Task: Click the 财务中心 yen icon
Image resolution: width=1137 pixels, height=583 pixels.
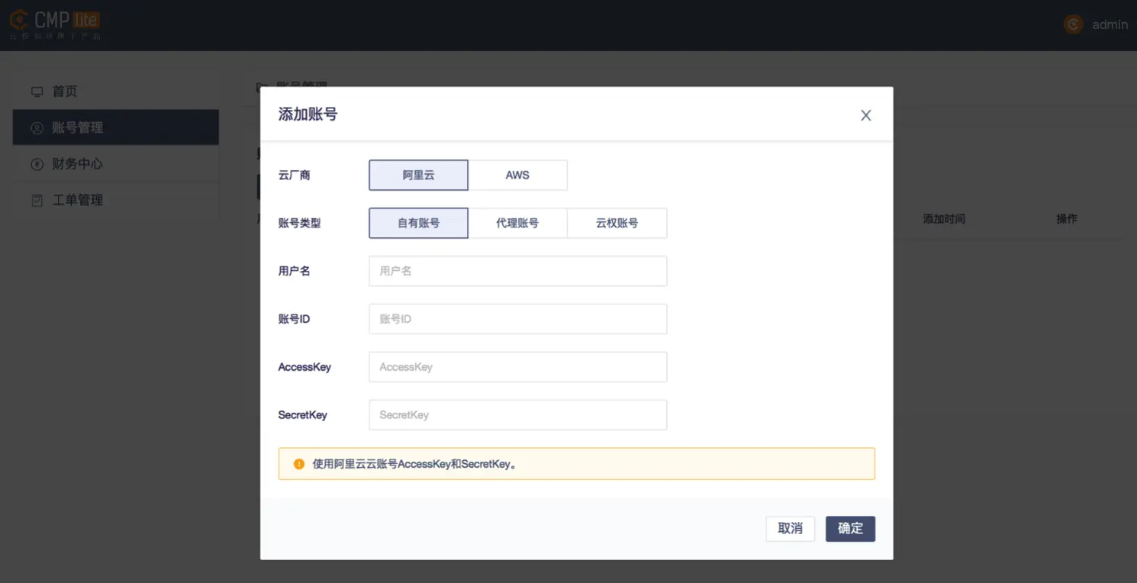Action: (x=37, y=164)
